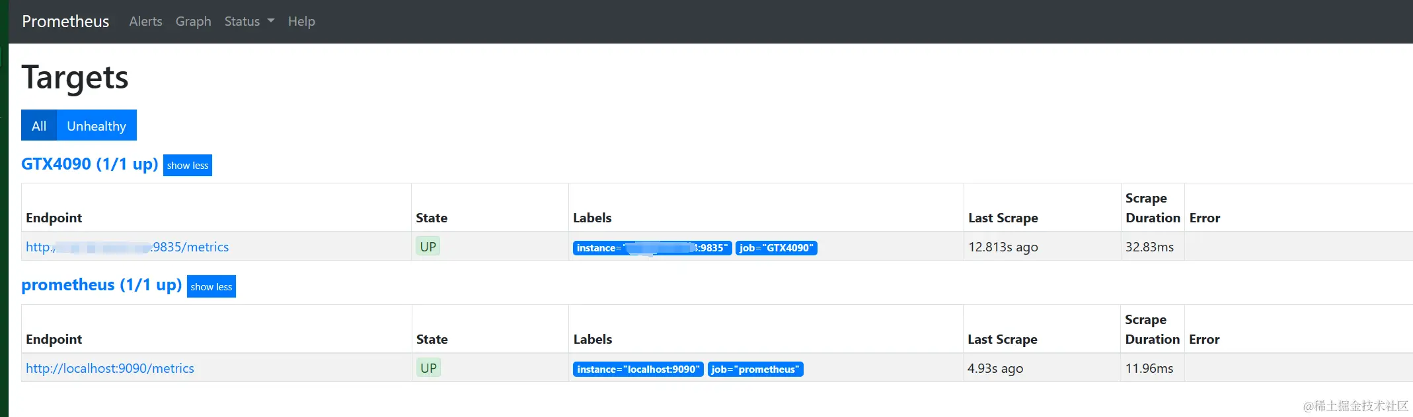
Task: Click Endpoint column header in prometheus table
Action: tap(54, 339)
